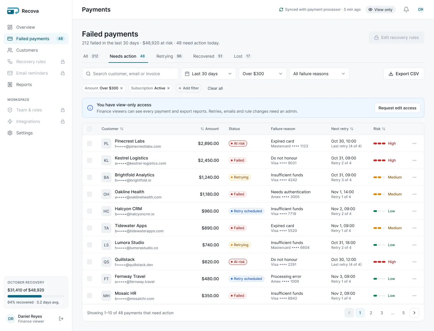This screenshot has height=331, width=434.
Task: Open row actions menu for Kestrel Logistics
Action: click(414, 160)
